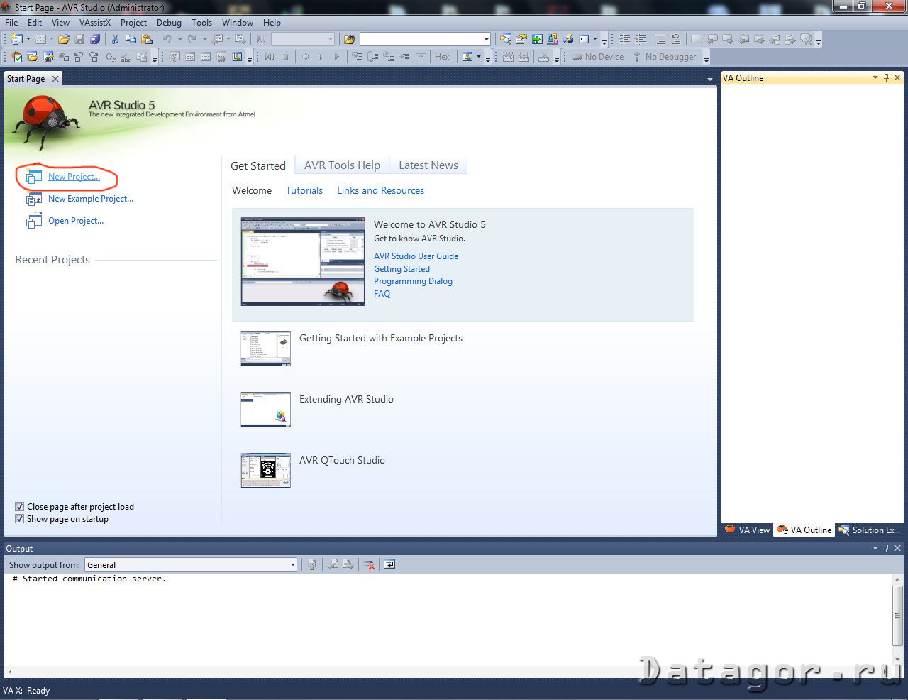
Task: Click the Cut scissors icon
Action: pyautogui.click(x=115, y=39)
